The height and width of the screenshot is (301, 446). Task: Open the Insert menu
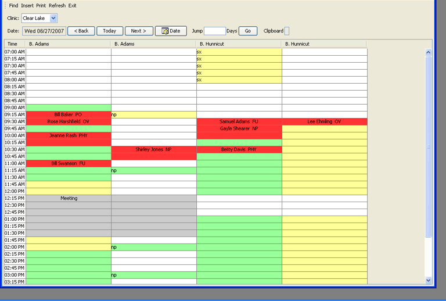(x=27, y=5)
